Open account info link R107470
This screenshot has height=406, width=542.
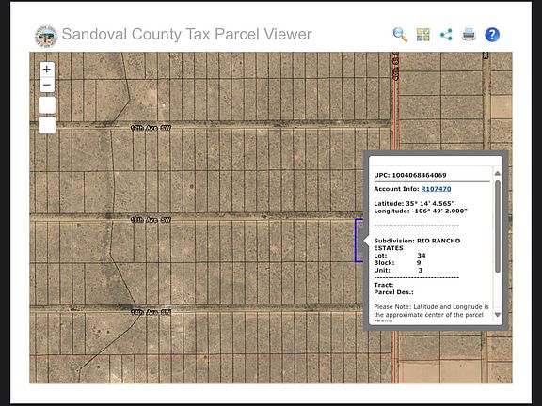coord(436,189)
